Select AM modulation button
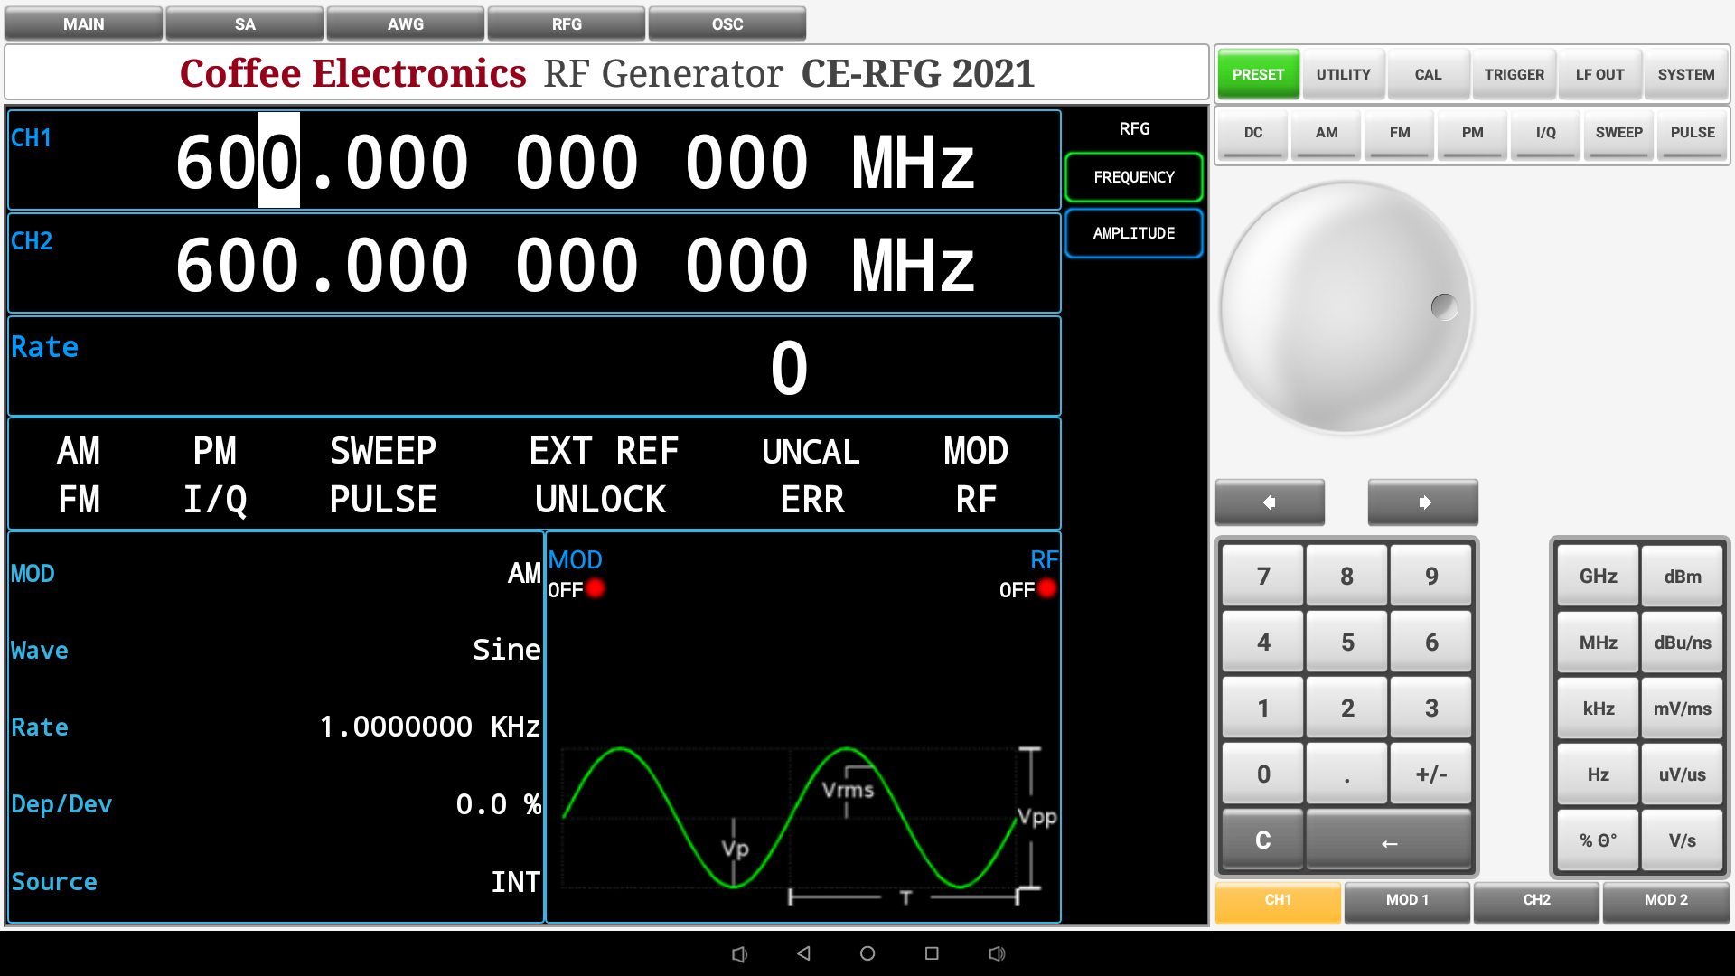This screenshot has height=976, width=1735. coord(1327,134)
